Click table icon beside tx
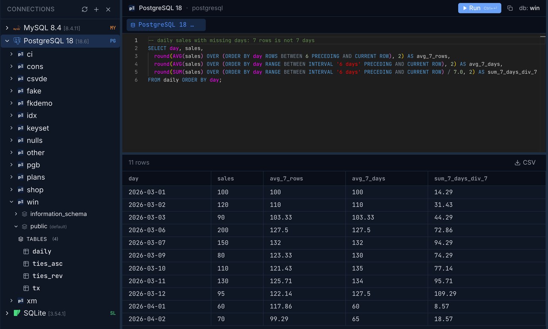The image size is (548, 329). (x=26, y=288)
